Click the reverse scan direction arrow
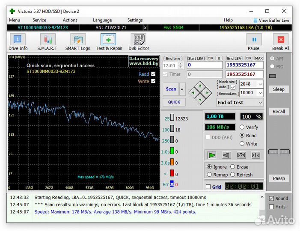300x231 pixels. click(226, 155)
